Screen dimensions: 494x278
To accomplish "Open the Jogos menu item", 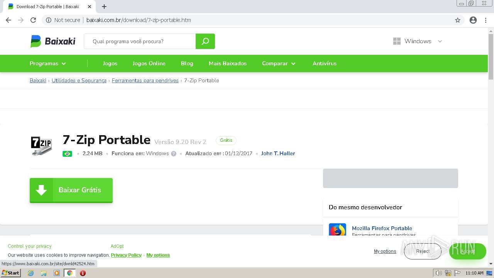I will [x=110, y=64].
